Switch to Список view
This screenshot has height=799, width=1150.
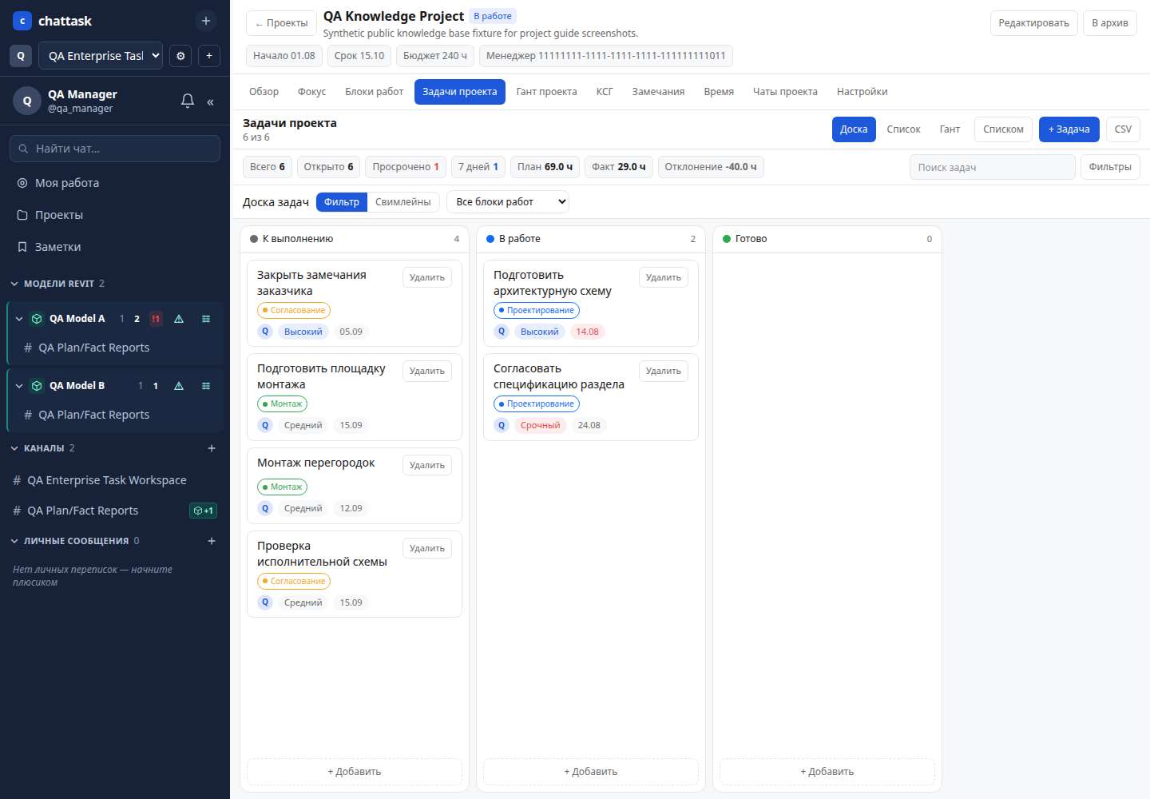coord(903,129)
